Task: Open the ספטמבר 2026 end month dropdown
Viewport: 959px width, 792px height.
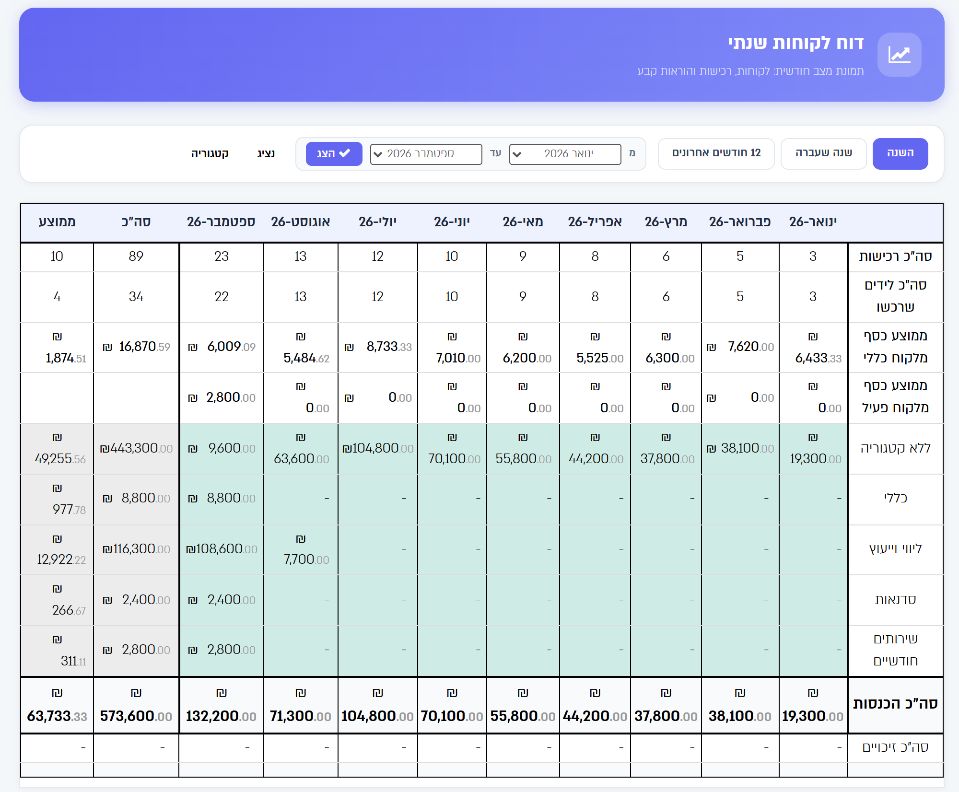Action: point(426,154)
